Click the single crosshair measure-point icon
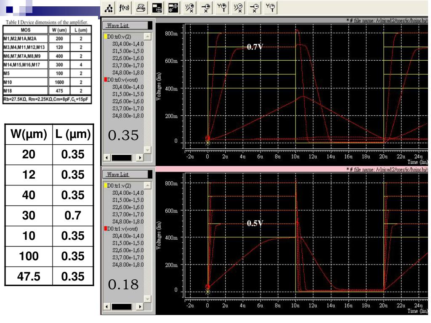This screenshot has width=431, height=323. pos(157,8)
